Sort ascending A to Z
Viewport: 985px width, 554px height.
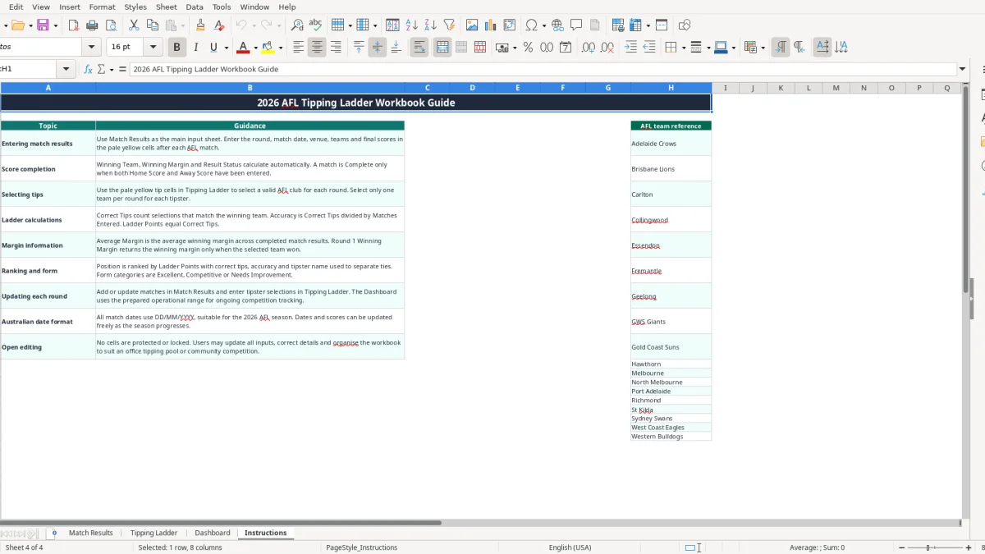(412, 25)
